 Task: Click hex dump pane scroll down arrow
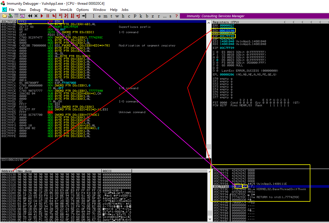(x=209, y=219)
